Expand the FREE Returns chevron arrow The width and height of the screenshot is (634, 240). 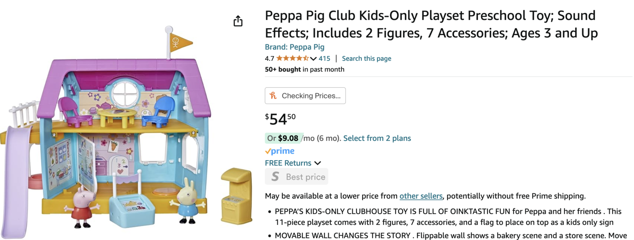318,163
